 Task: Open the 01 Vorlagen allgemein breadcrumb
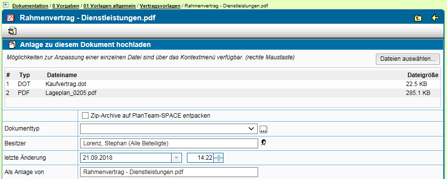109,6
